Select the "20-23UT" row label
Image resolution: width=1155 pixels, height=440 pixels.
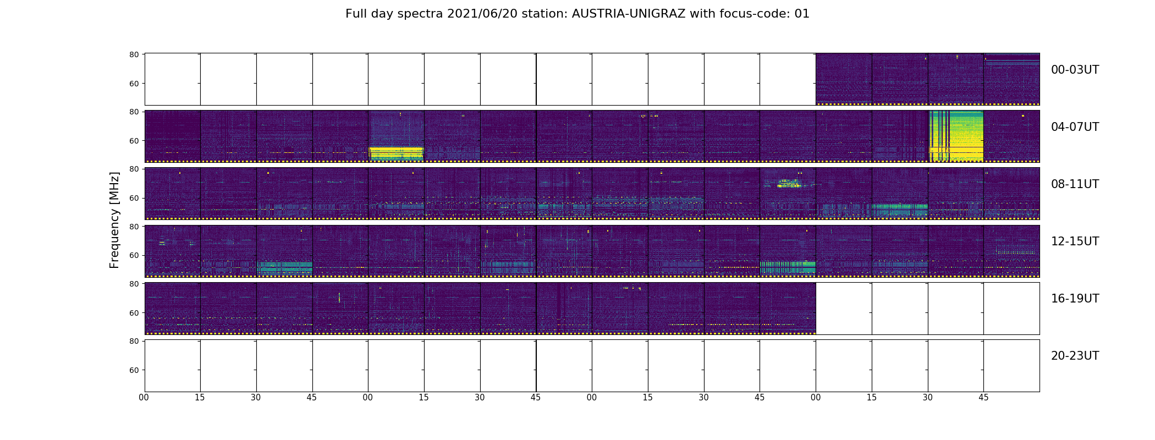[1075, 356]
